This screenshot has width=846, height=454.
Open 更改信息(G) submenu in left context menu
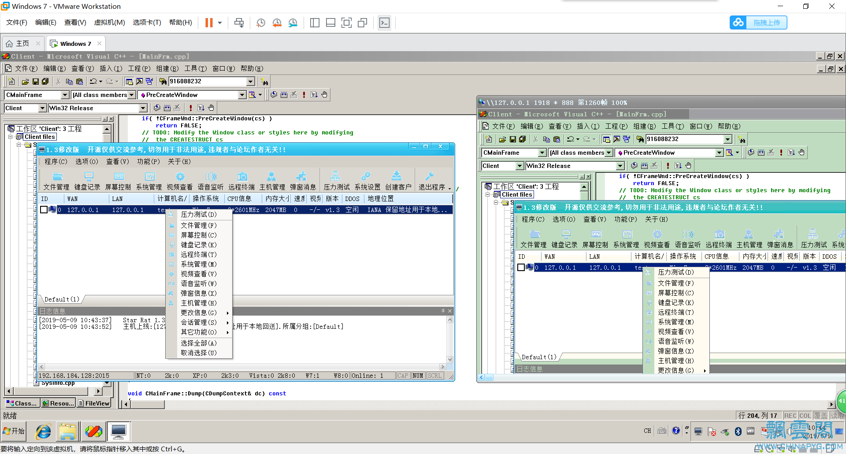pos(199,313)
